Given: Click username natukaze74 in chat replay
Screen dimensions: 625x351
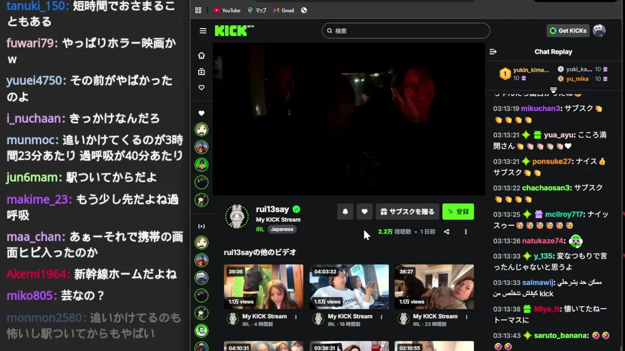Looking at the screenshot, I should (x=543, y=241).
